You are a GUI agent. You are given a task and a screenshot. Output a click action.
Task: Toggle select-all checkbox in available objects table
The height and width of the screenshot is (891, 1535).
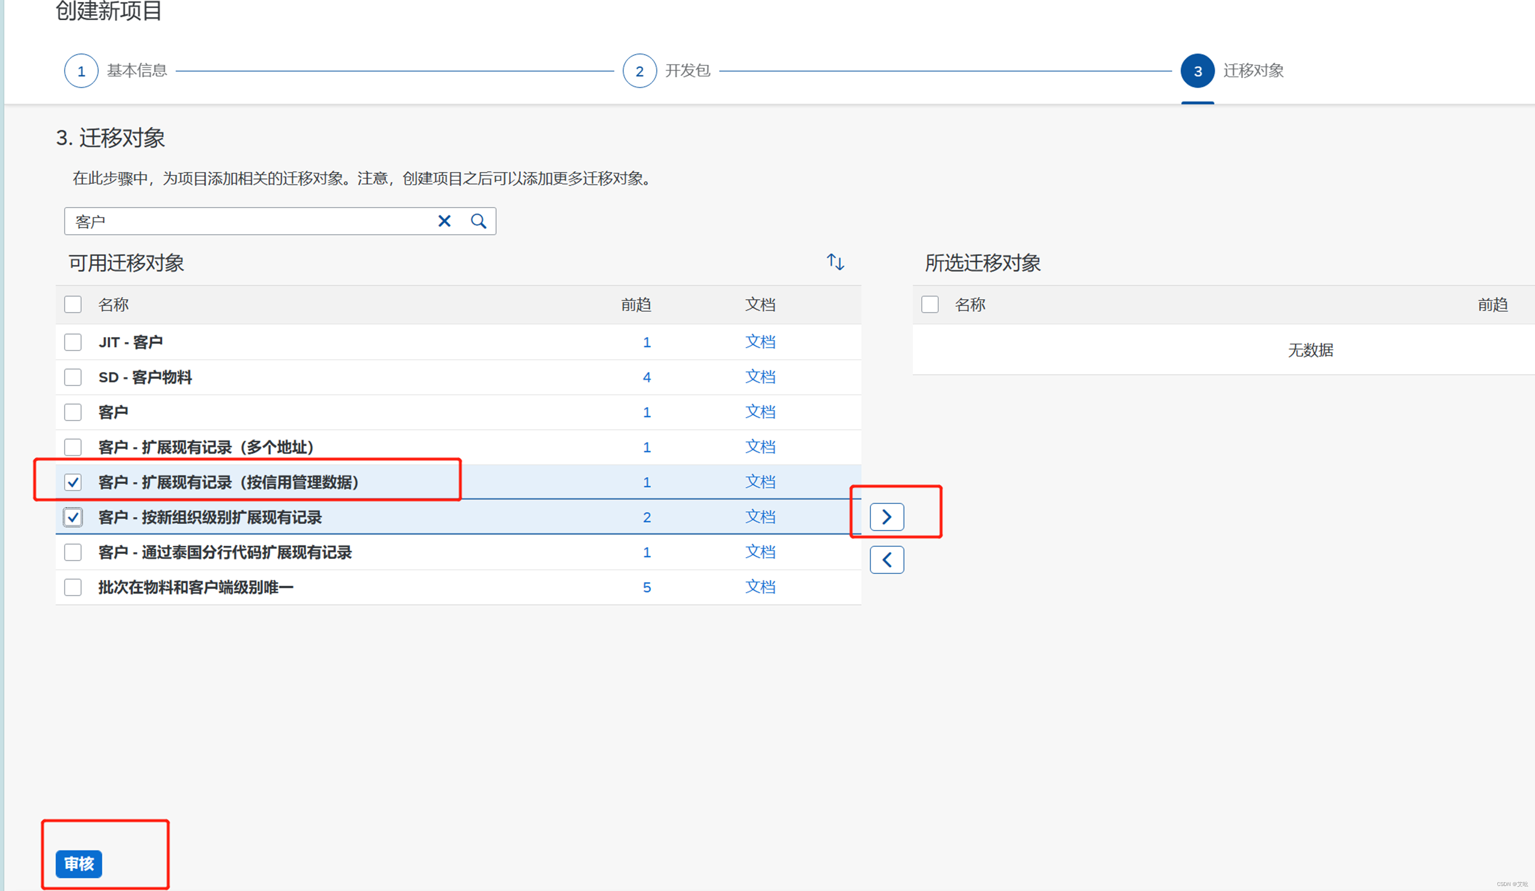(x=73, y=304)
